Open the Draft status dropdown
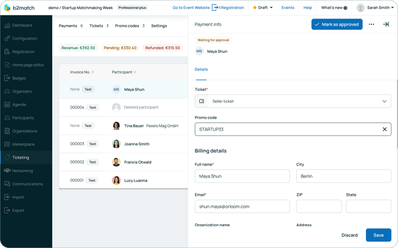The height and width of the screenshot is (248, 398). [263, 8]
